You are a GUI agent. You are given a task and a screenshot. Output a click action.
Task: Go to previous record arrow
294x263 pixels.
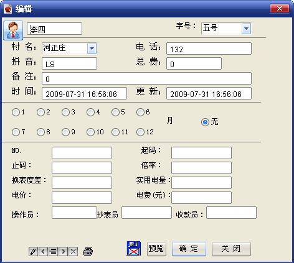43,251
